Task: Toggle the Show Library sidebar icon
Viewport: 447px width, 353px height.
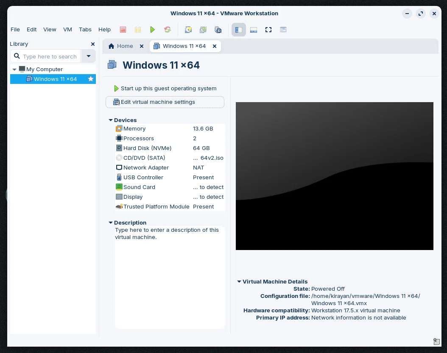Action: tap(239, 30)
